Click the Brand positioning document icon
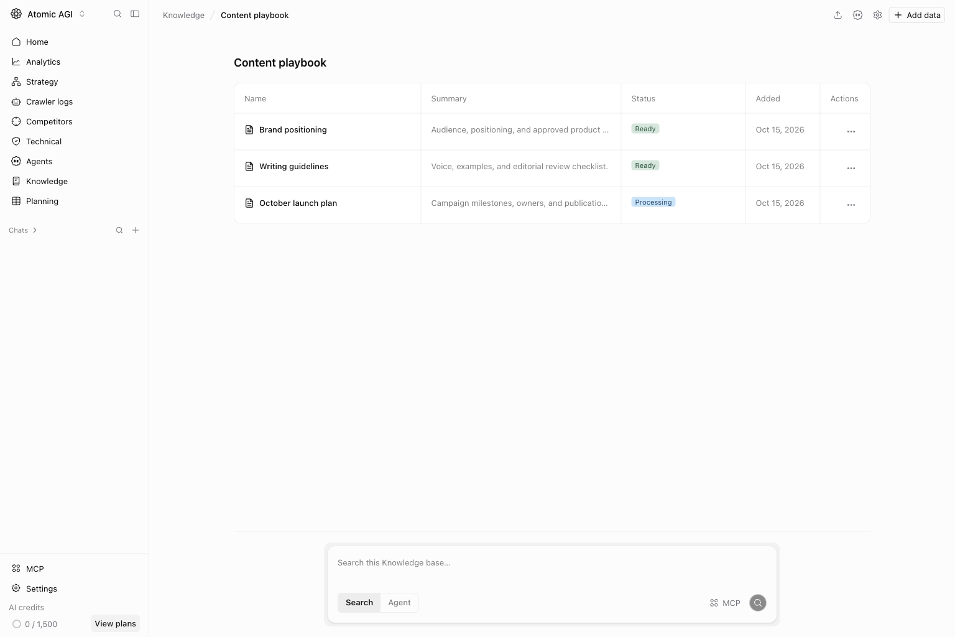Viewport: 955px width, 637px height. (x=249, y=129)
